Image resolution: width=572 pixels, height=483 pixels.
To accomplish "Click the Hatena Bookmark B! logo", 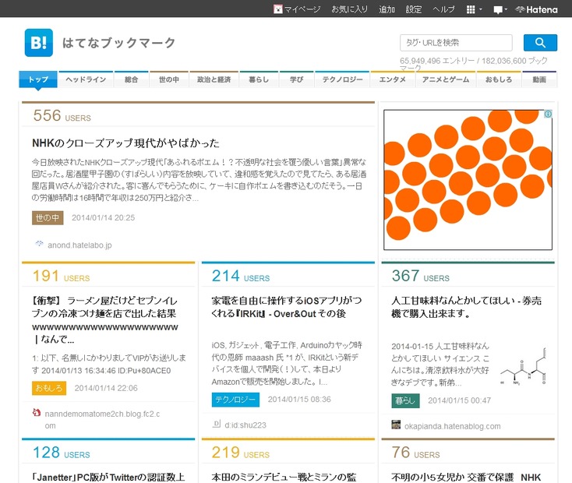I will [x=39, y=43].
